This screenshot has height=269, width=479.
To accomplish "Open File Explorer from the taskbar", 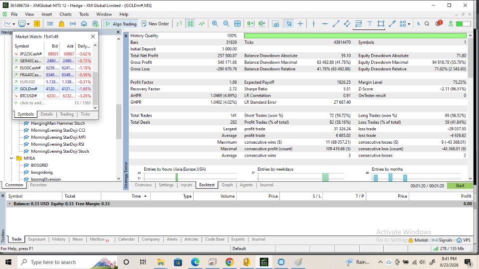I will [x=160, y=262].
